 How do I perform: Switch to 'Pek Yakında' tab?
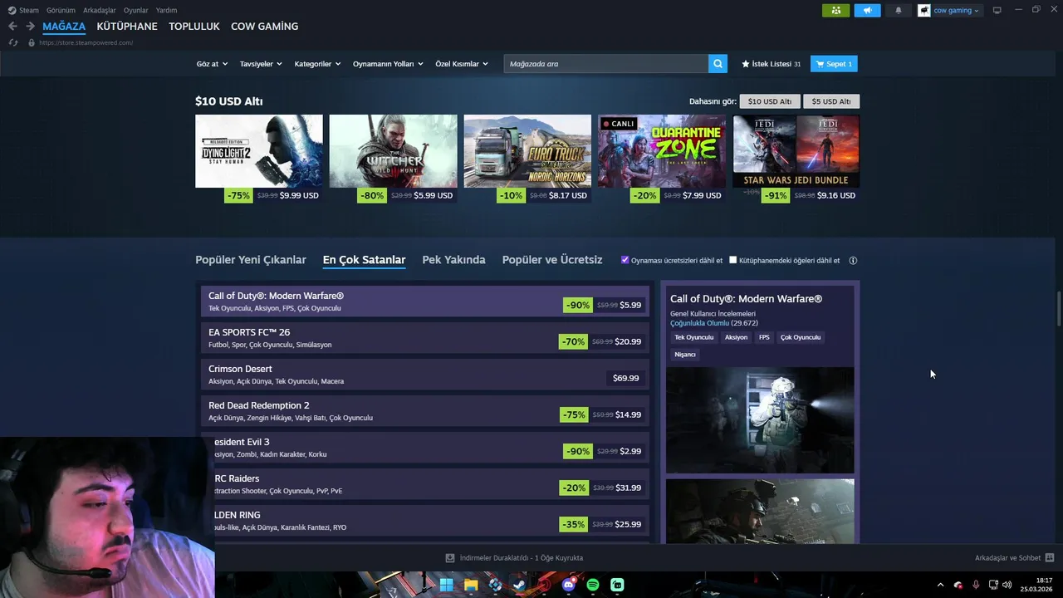tap(453, 260)
